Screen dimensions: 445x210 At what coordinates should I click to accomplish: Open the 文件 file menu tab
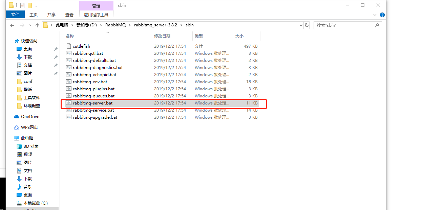[15, 15]
